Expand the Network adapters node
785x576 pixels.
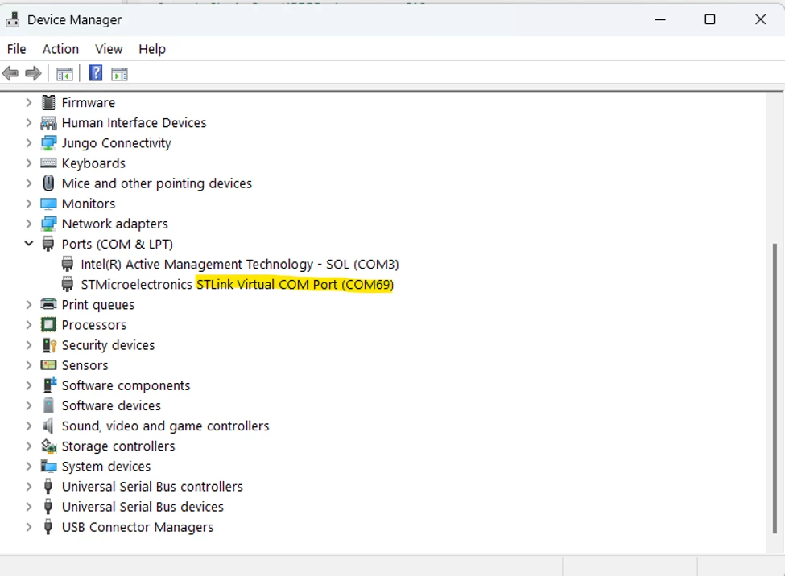(28, 224)
